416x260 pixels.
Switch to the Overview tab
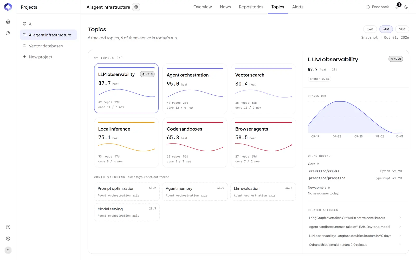click(x=203, y=7)
